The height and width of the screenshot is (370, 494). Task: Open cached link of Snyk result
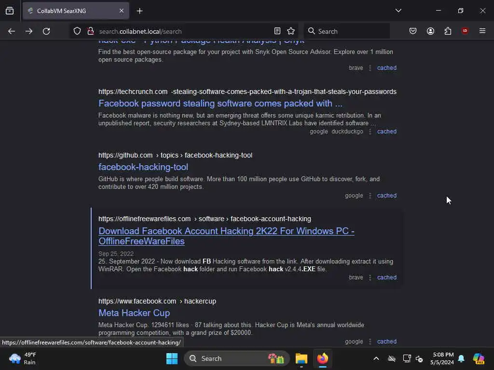coord(386,67)
